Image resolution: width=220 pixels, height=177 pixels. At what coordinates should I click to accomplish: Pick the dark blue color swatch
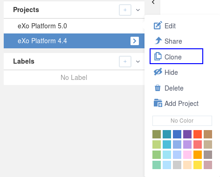click(177, 134)
